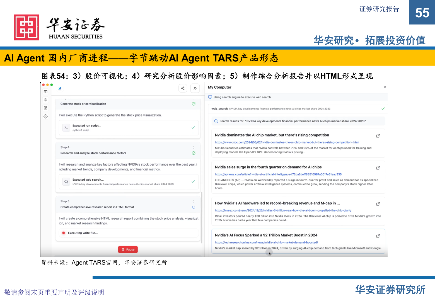Screen dimensions: 435x301
Task: Click the check mark on Executed run script
Action: pyautogui.click(x=193, y=128)
